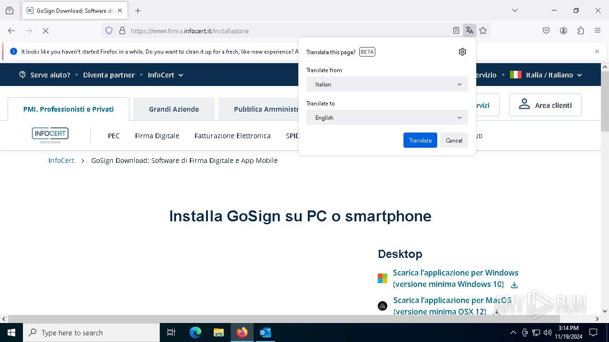This screenshot has height=342, width=609.
Task: Open the SPID menu item
Action: click(x=292, y=136)
